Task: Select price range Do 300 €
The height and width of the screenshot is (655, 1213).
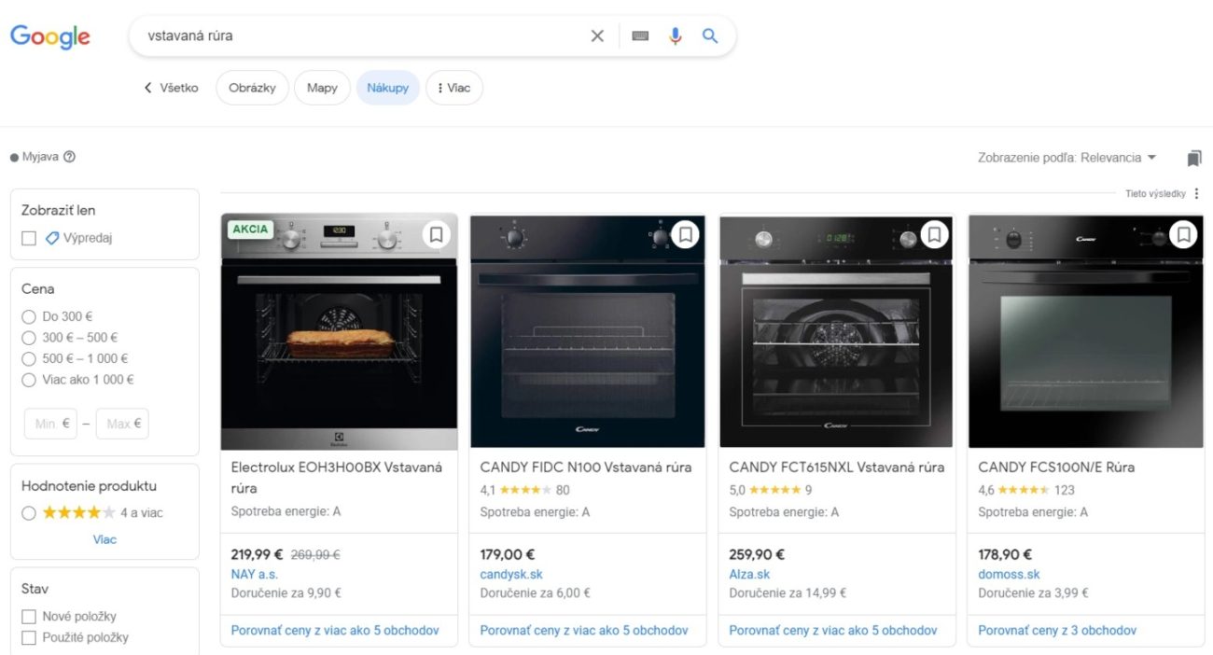Action: (x=29, y=316)
